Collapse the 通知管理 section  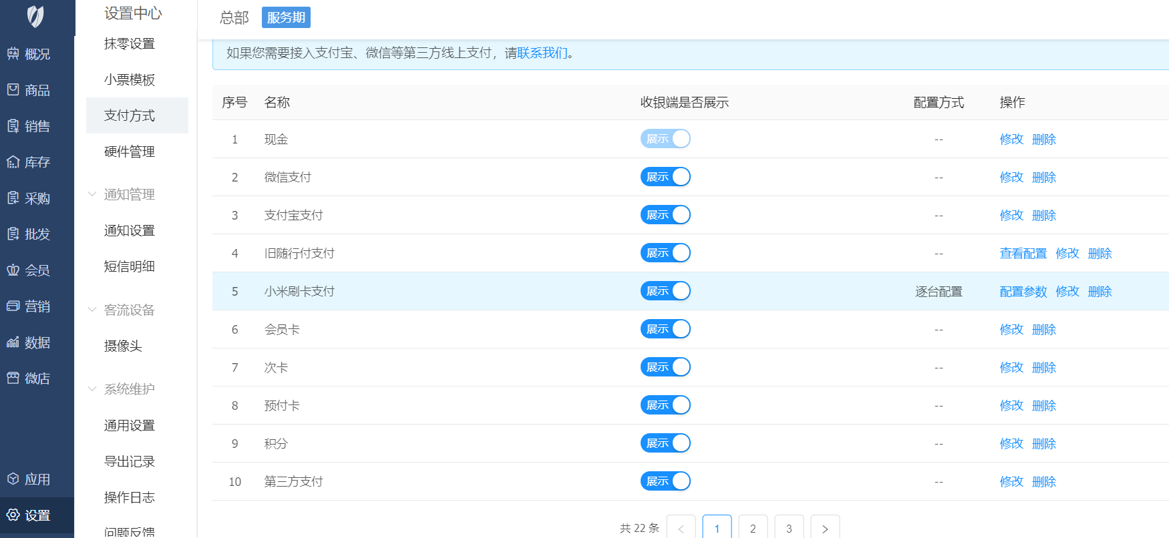(92, 194)
